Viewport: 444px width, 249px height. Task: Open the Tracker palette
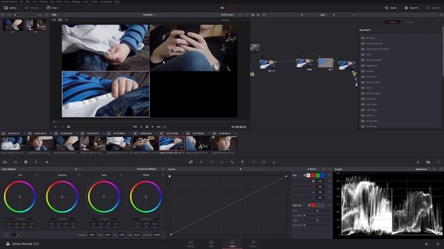tap(222, 162)
